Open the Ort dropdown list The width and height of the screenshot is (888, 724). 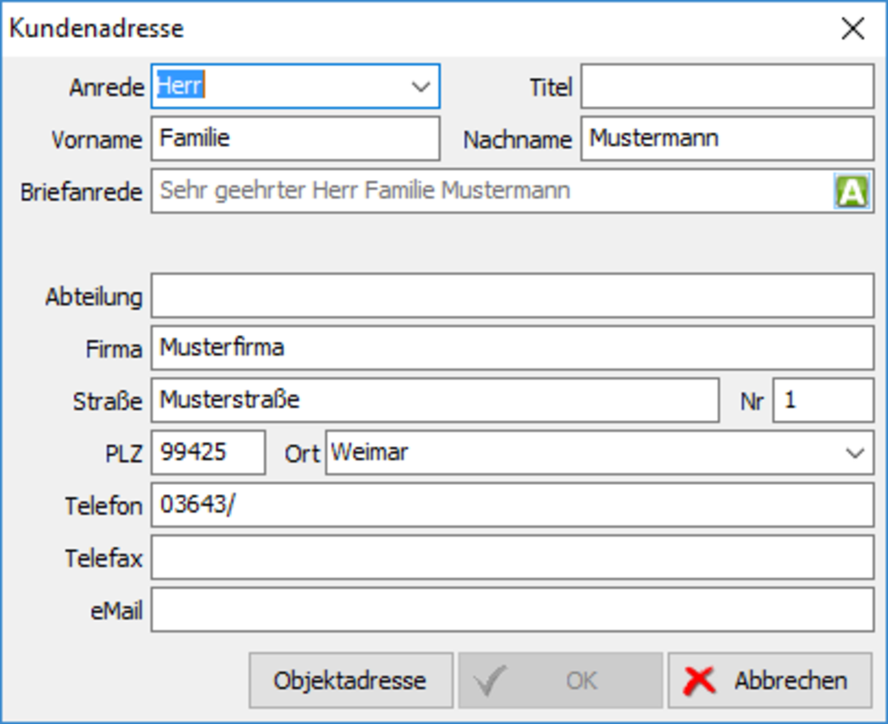(855, 452)
